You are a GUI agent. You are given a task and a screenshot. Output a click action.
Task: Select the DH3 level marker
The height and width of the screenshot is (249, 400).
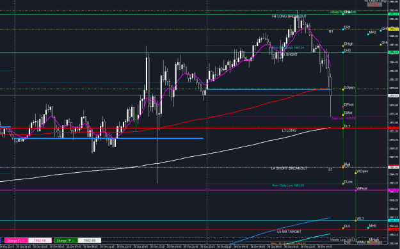coord(343,52)
